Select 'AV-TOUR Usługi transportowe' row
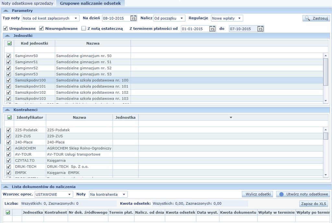The width and height of the screenshot is (332, 223). (x=164, y=154)
